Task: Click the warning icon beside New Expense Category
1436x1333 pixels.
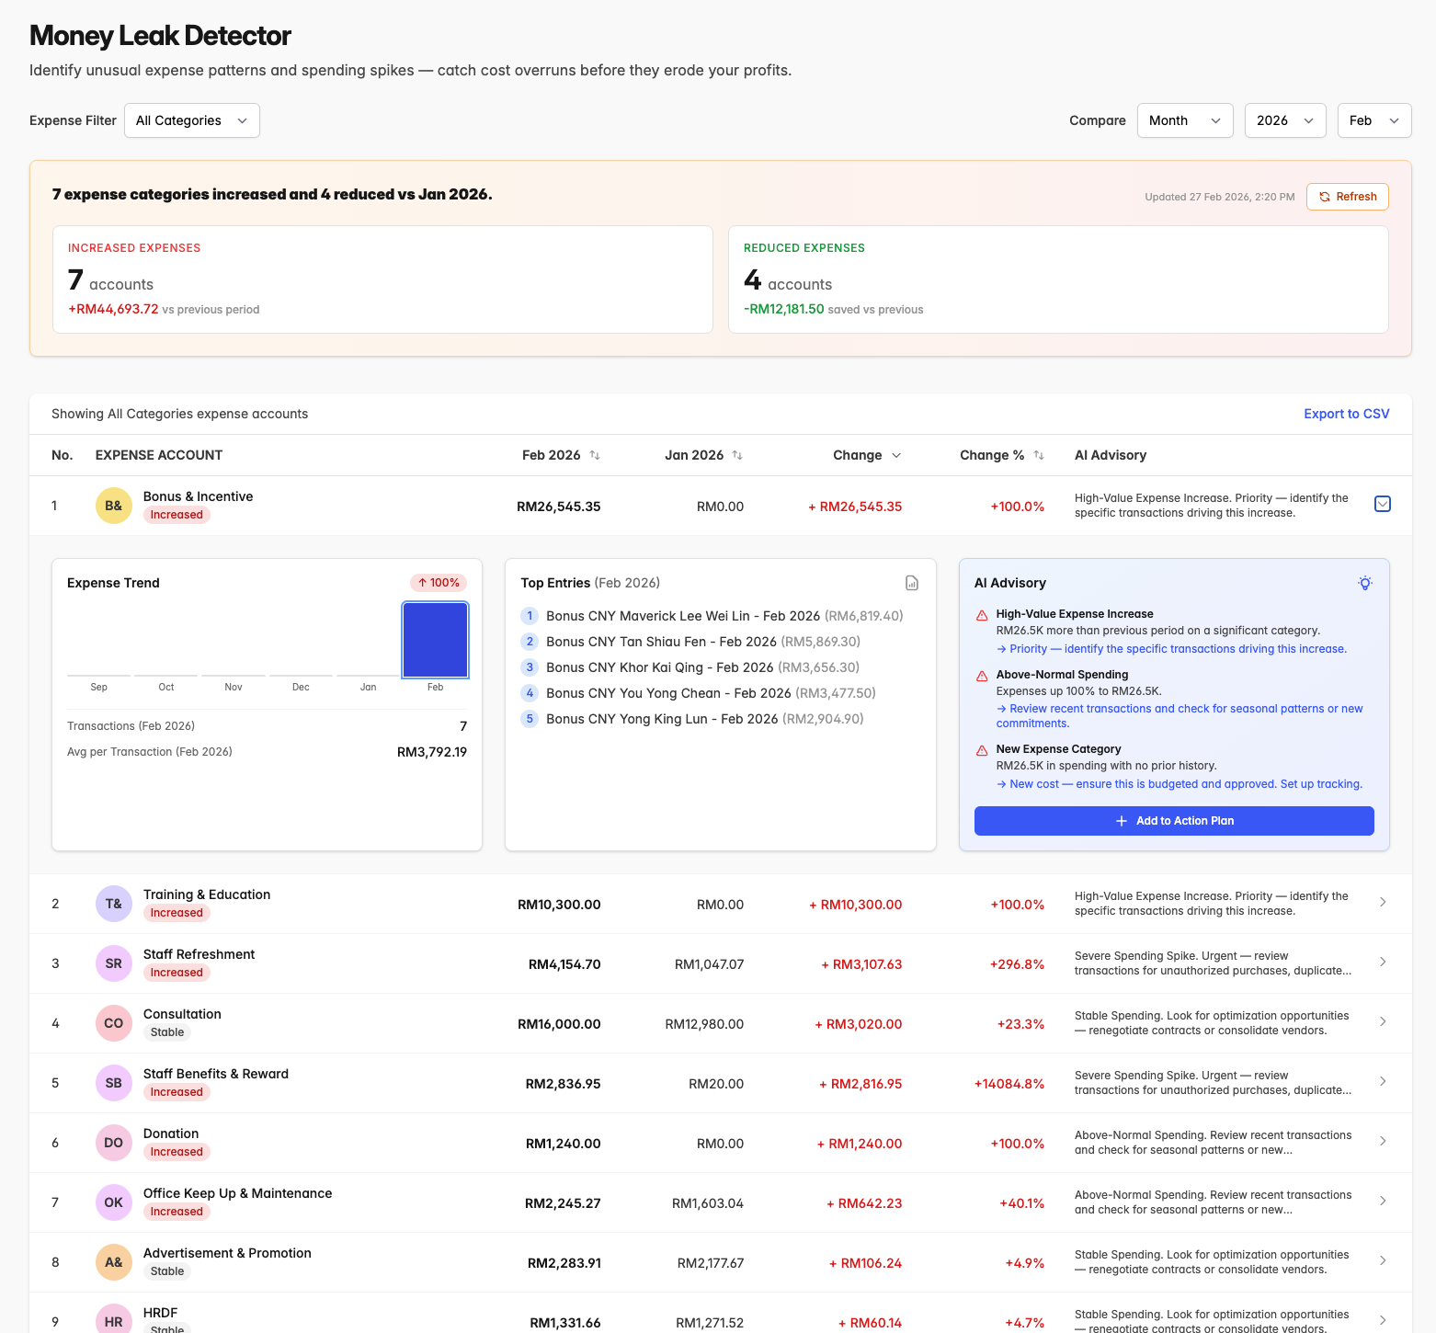Action: click(981, 750)
